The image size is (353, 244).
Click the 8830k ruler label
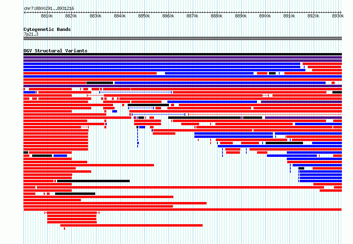[96, 16]
